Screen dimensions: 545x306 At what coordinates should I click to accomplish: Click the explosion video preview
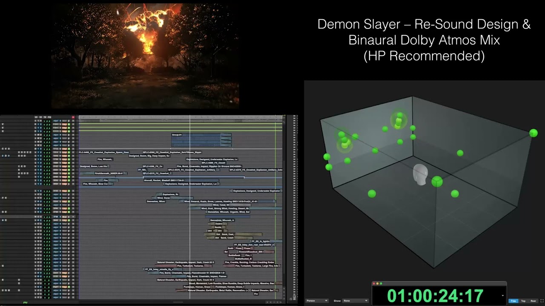(x=145, y=55)
